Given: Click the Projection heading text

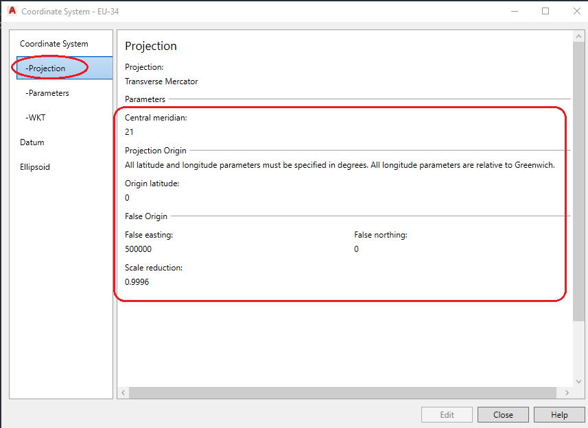Looking at the screenshot, I should [151, 46].
